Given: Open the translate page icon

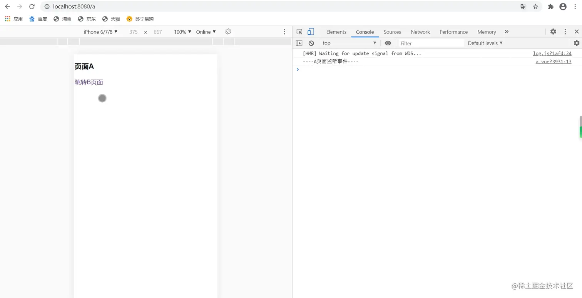Looking at the screenshot, I should coord(523,7).
